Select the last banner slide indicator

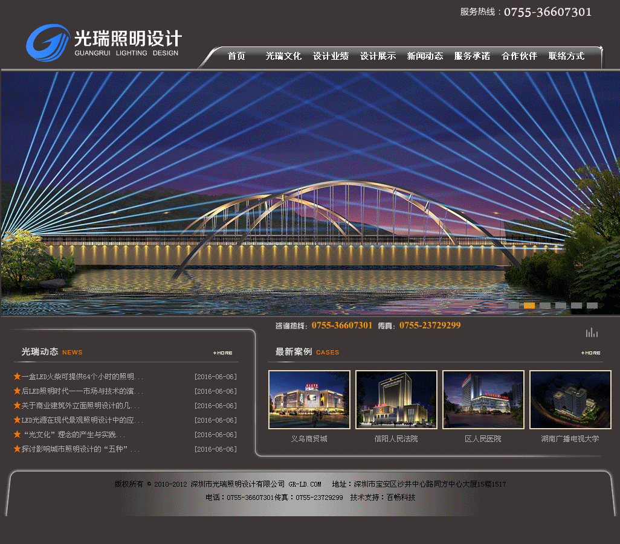592,306
